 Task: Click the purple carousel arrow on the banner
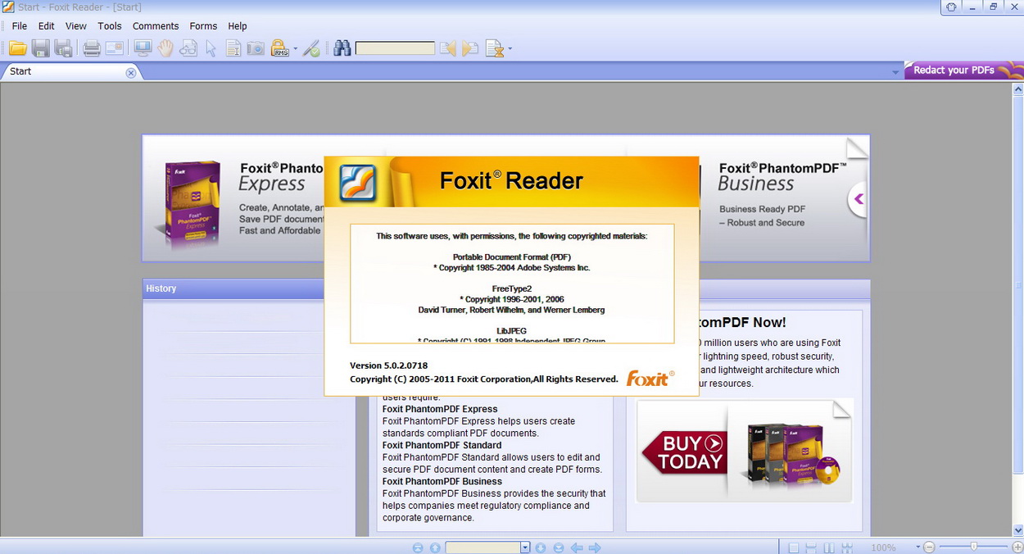[x=858, y=199]
